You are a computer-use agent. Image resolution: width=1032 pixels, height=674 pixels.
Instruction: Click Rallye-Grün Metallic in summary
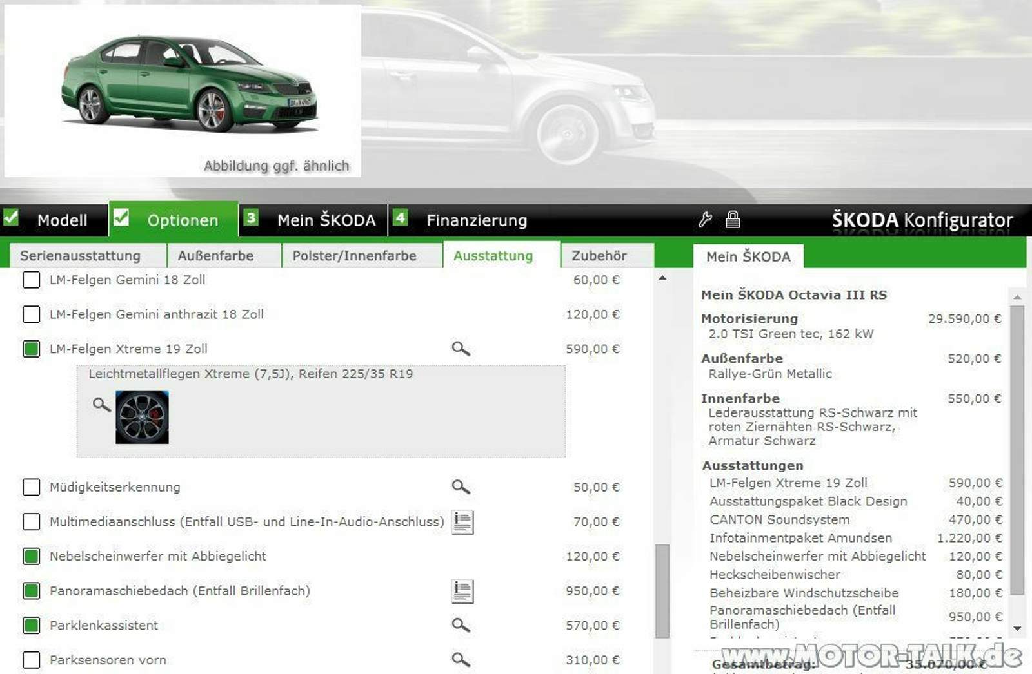[x=770, y=374]
